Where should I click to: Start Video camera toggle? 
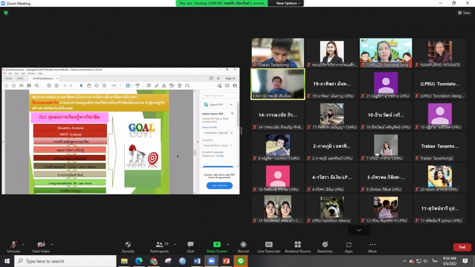(x=41, y=245)
